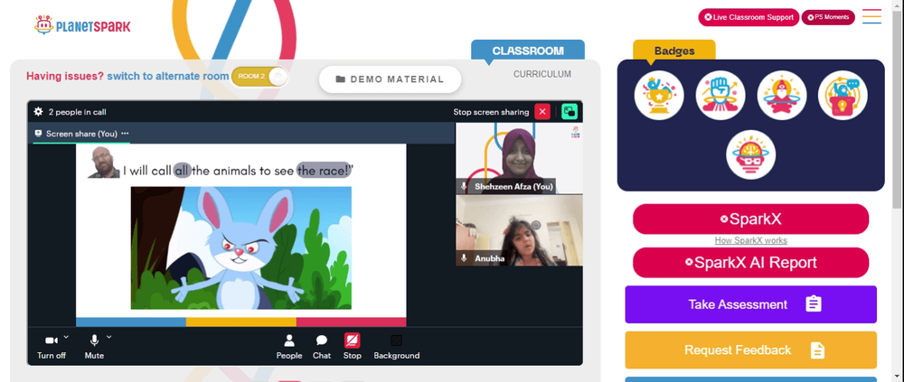
Task: Open the Chat bubble icon
Action: click(322, 340)
